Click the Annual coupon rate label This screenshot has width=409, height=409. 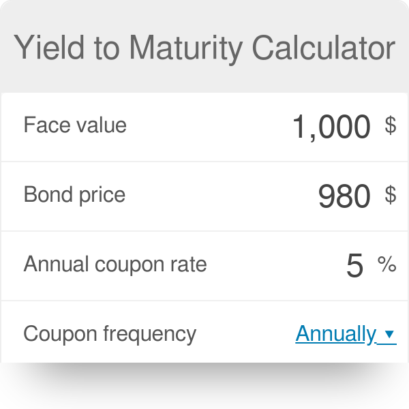[x=115, y=264]
